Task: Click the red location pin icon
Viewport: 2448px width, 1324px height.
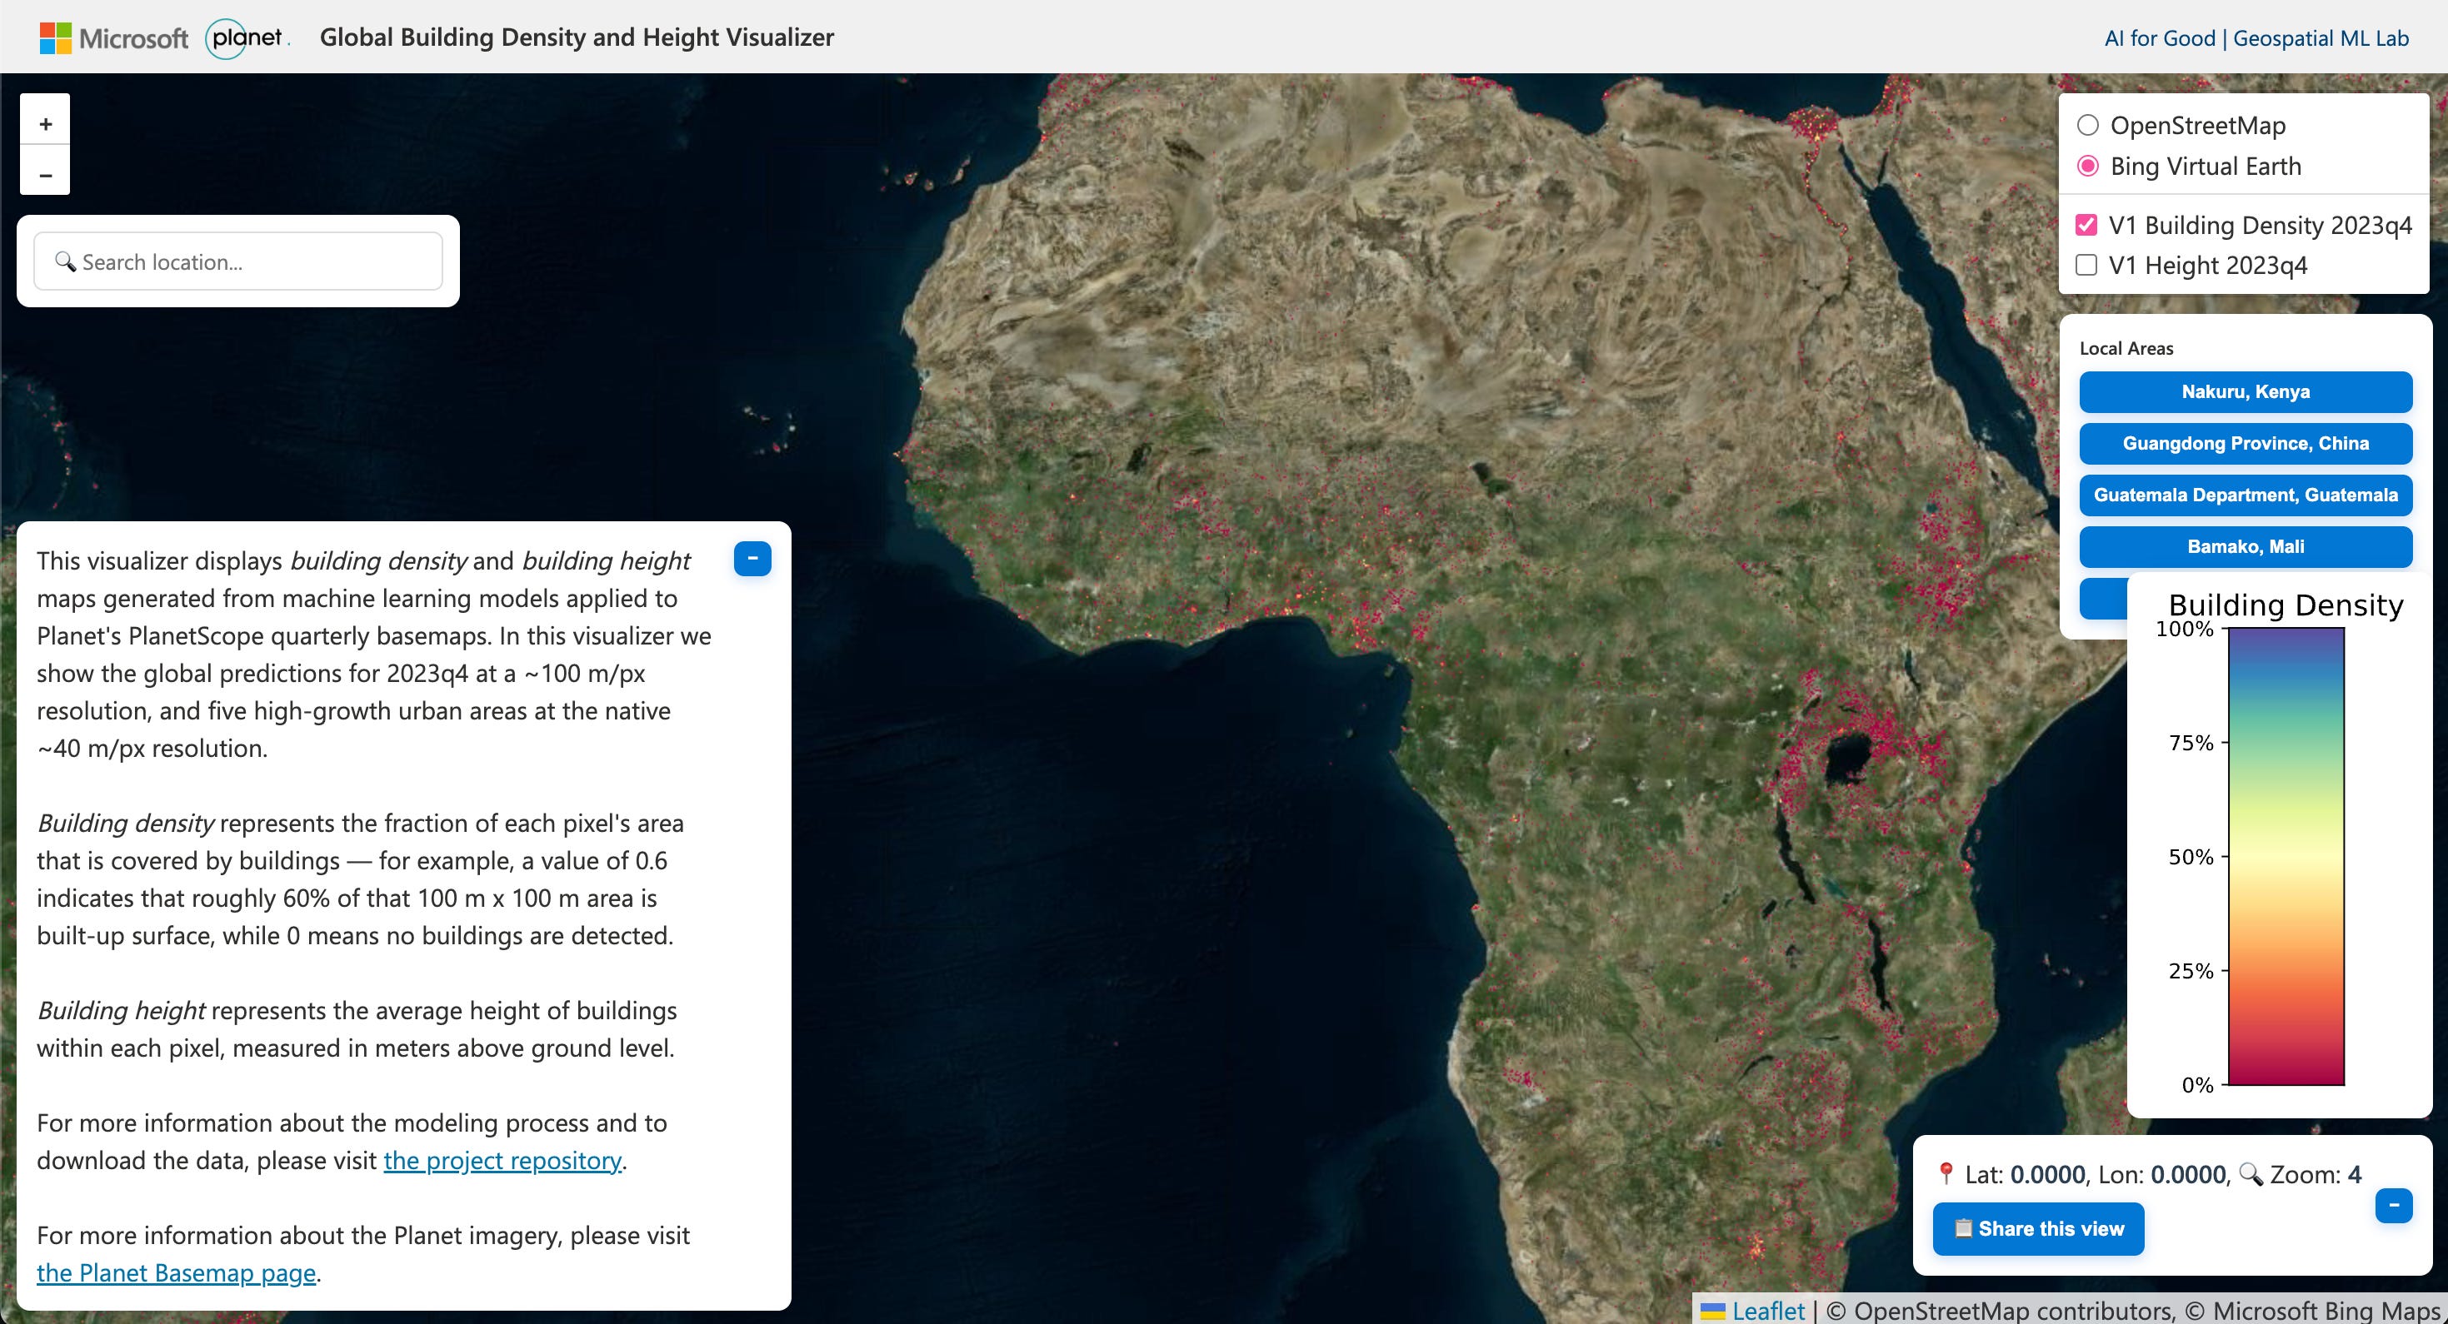Action: 1946,1174
